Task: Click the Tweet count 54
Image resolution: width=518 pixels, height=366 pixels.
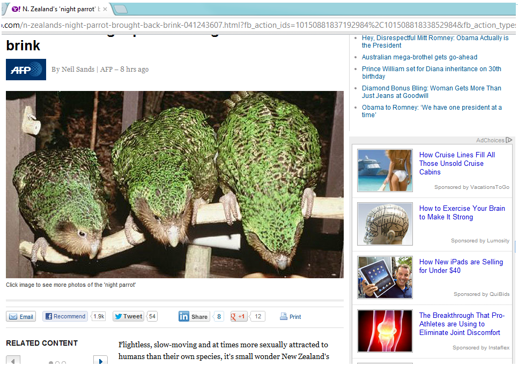Action: click(152, 316)
